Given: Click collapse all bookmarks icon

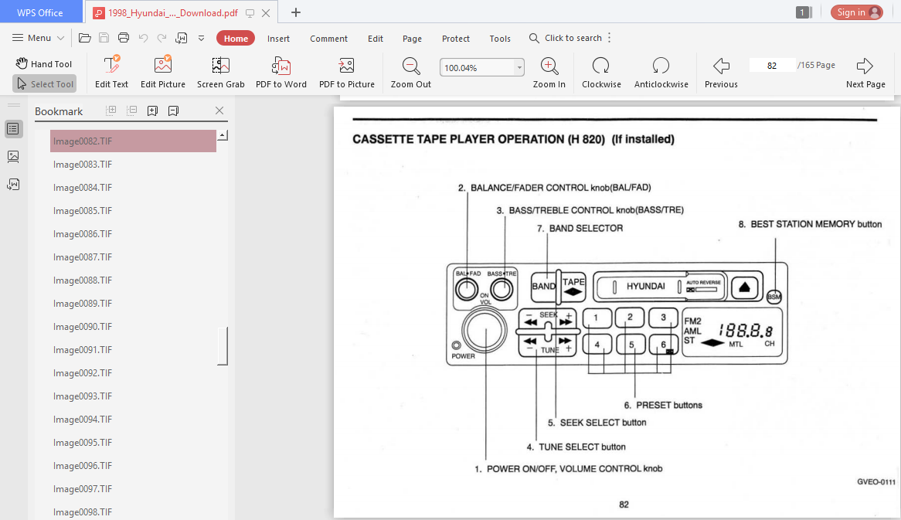Looking at the screenshot, I should pos(131,110).
